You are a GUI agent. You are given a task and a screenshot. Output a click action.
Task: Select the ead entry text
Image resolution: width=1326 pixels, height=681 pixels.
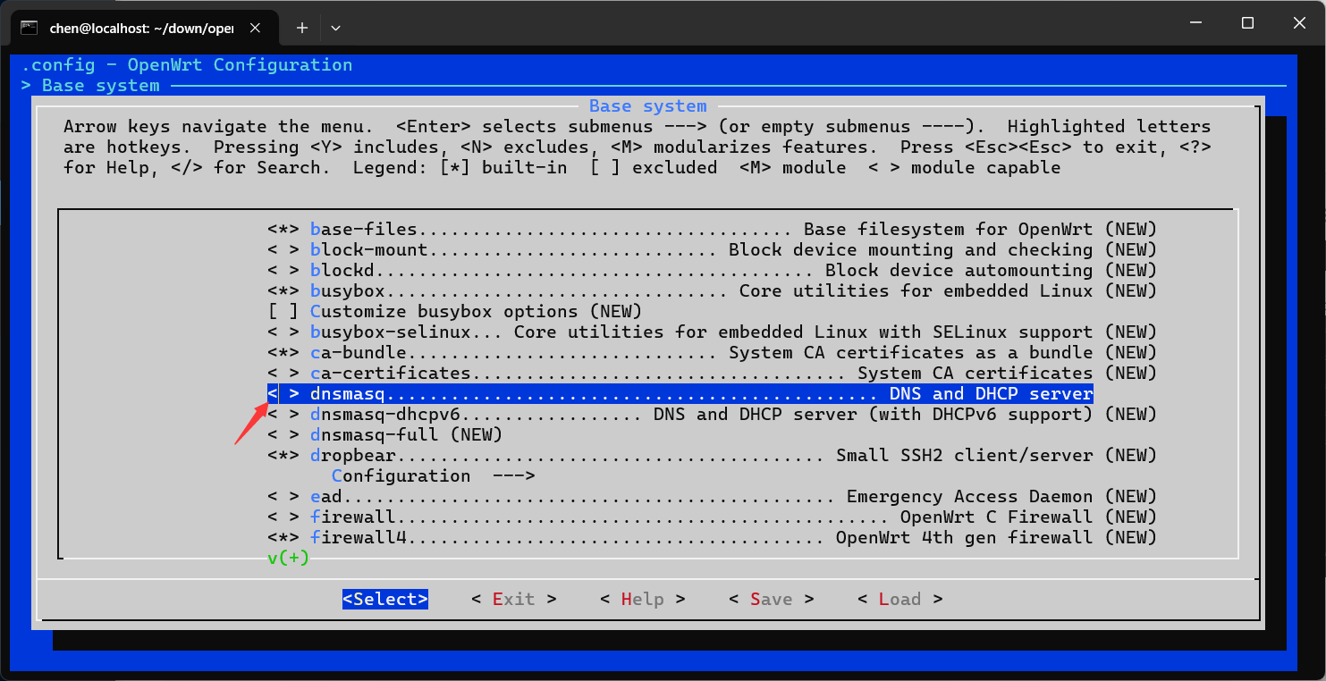click(326, 497)
